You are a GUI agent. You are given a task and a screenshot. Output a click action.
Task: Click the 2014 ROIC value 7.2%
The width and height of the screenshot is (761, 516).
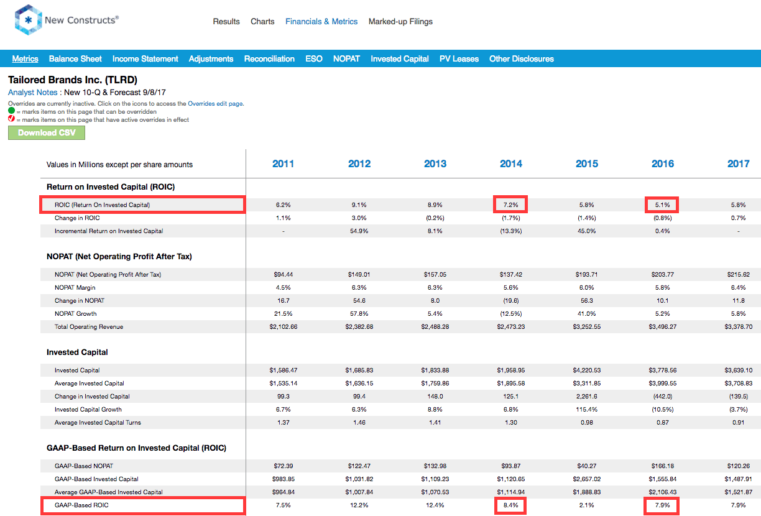pyautogui.click(x=511, y=205)
